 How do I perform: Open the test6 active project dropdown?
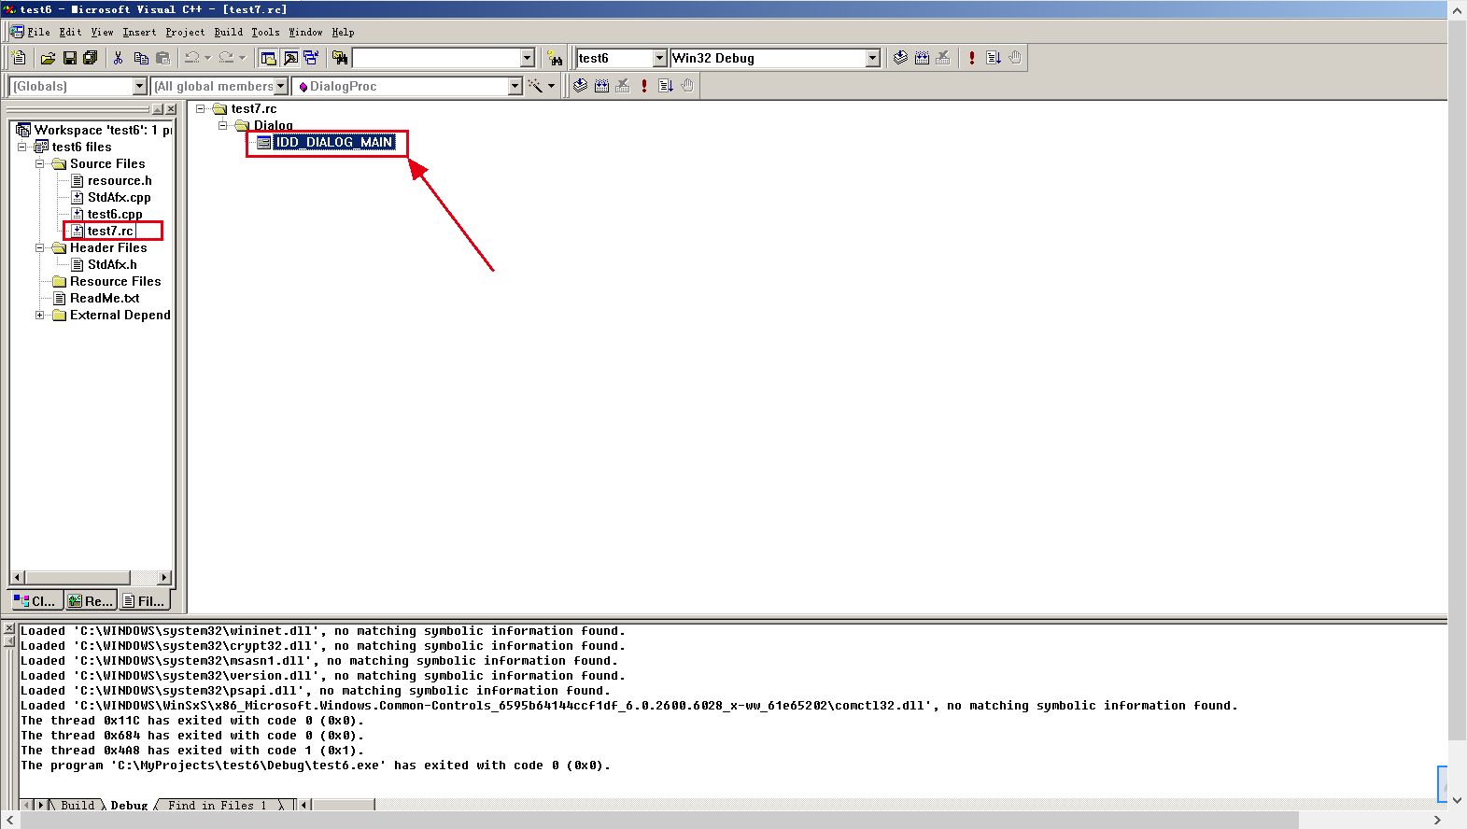coord(659,58)
